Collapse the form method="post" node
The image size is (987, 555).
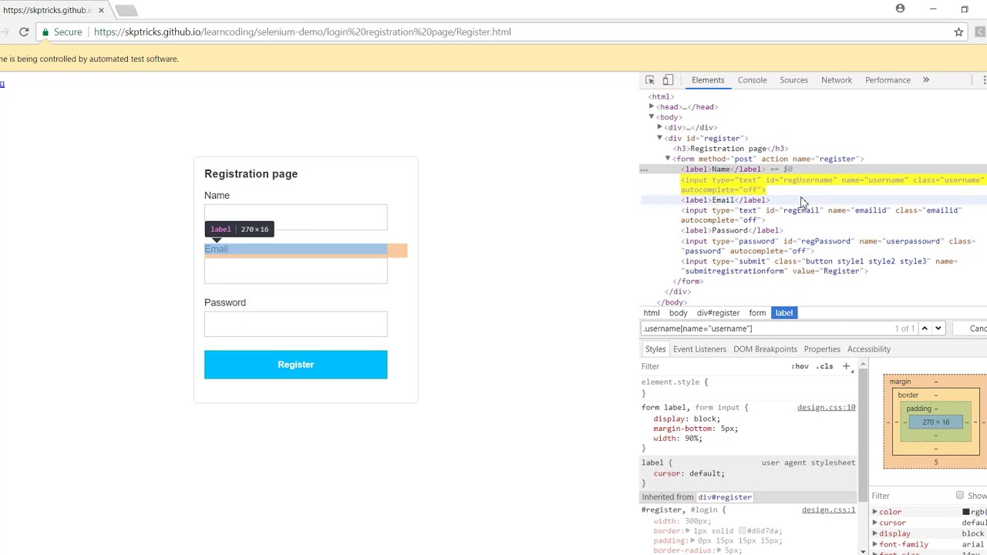669,159
